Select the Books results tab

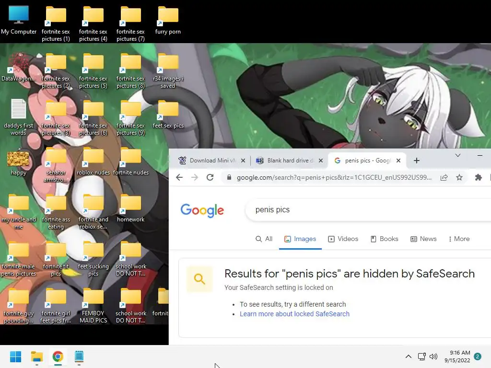click(x=384, y=239)
